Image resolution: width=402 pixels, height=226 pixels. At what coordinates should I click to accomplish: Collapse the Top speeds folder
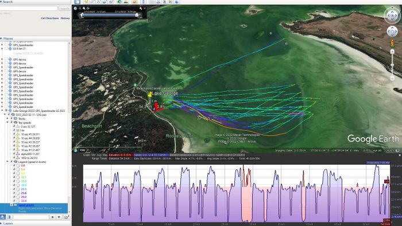[7, 123]
